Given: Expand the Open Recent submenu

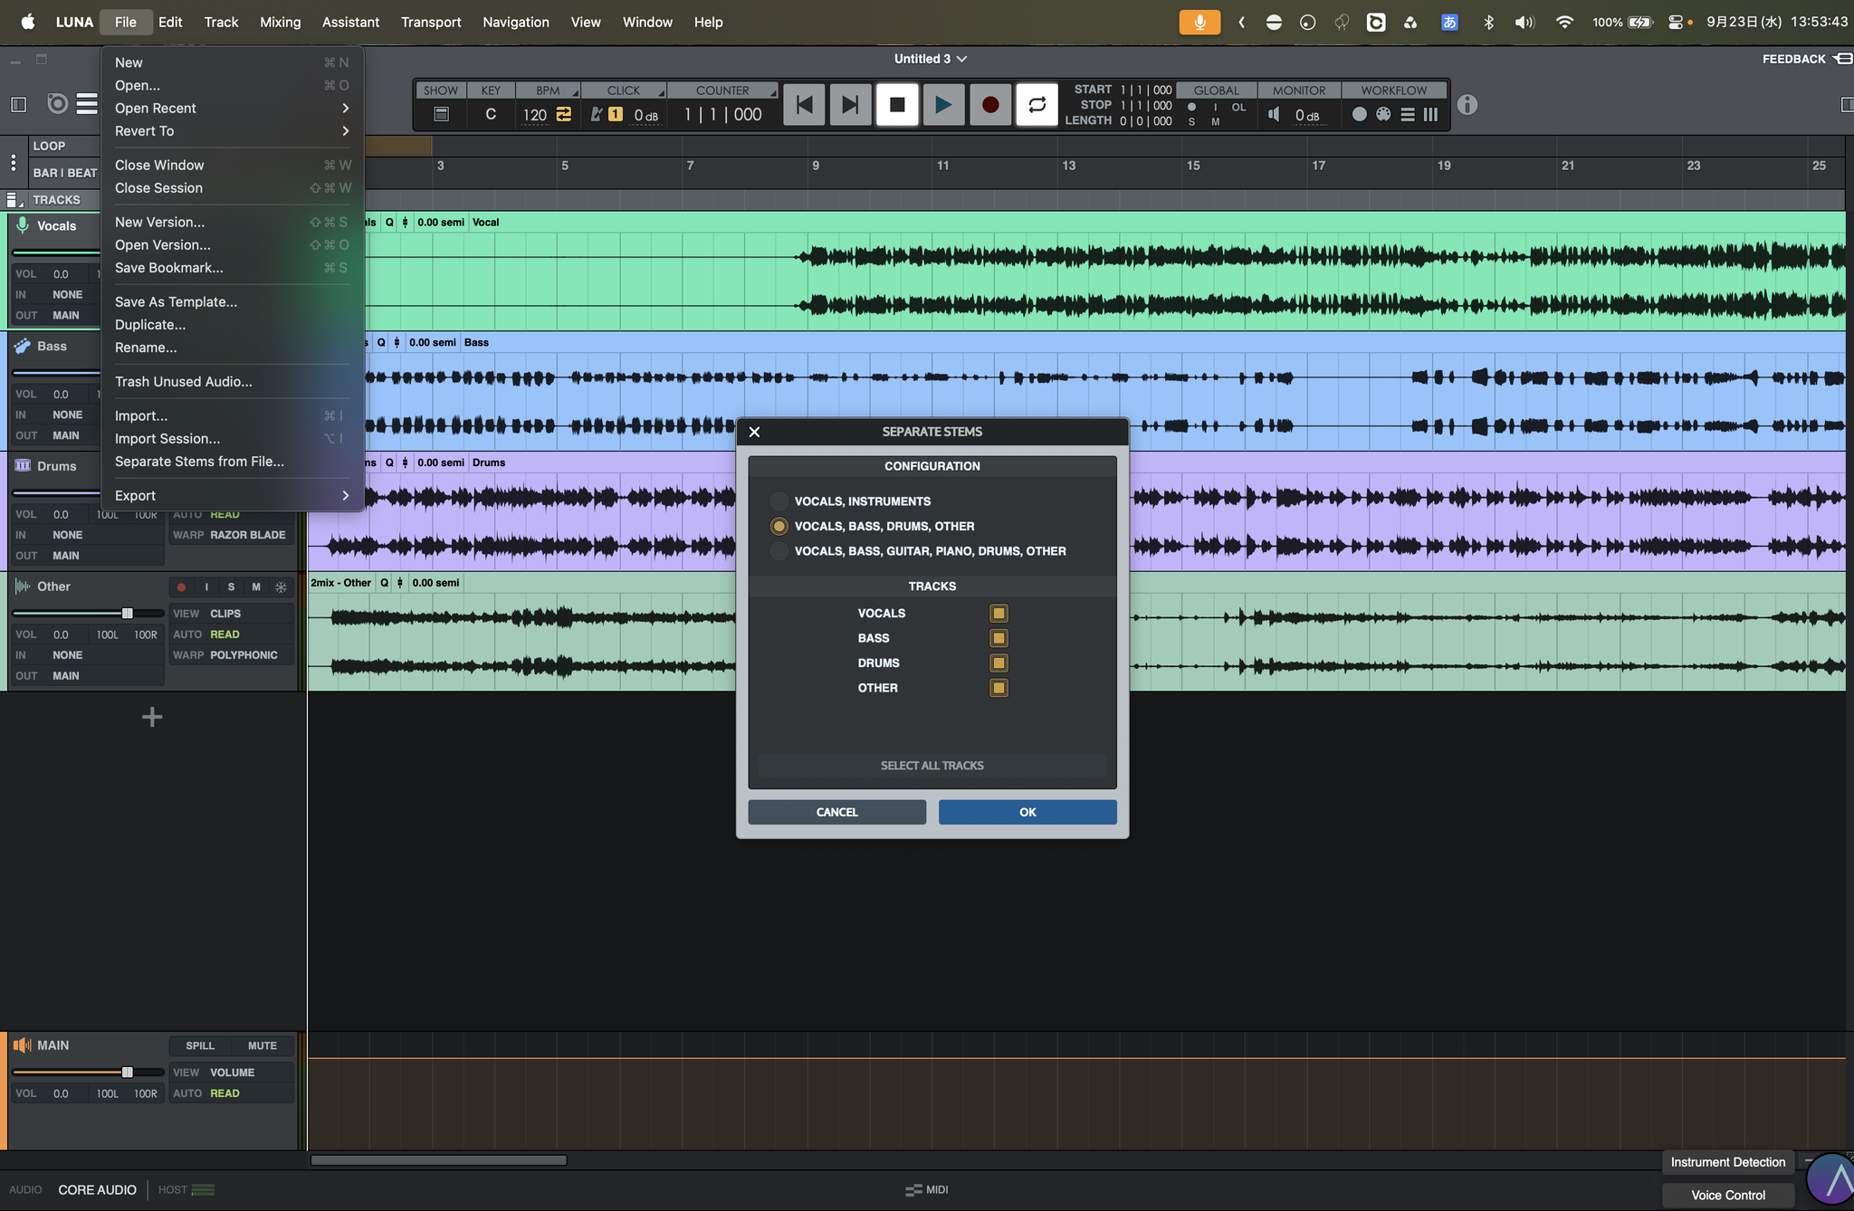Looking at the screenshot, I should coord(232,108).
